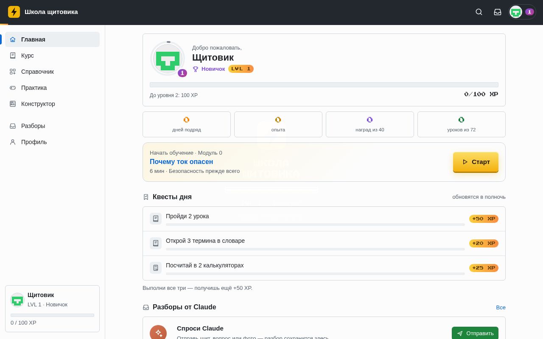The image size is (543, 339).
Task: Open the sidebar Щитовик profile card
Action: pos(52,308)
